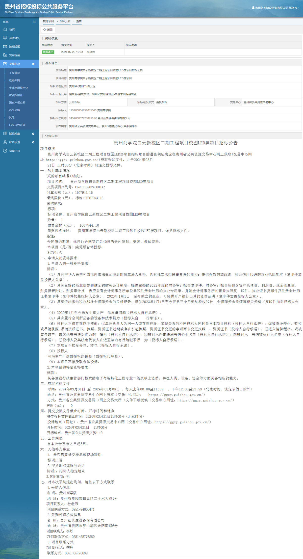Click 自本公告发布之日起5日 line
Image resolution: width=303 pixels, height=559 pixels.
point(68,444)
